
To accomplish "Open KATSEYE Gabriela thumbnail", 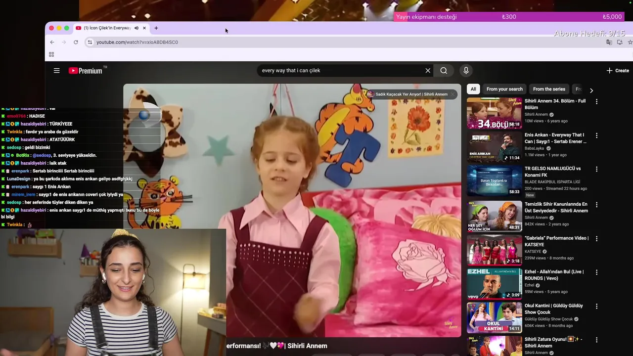I will 494,250.
